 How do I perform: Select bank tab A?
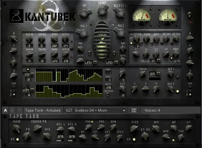click(6, 110)
